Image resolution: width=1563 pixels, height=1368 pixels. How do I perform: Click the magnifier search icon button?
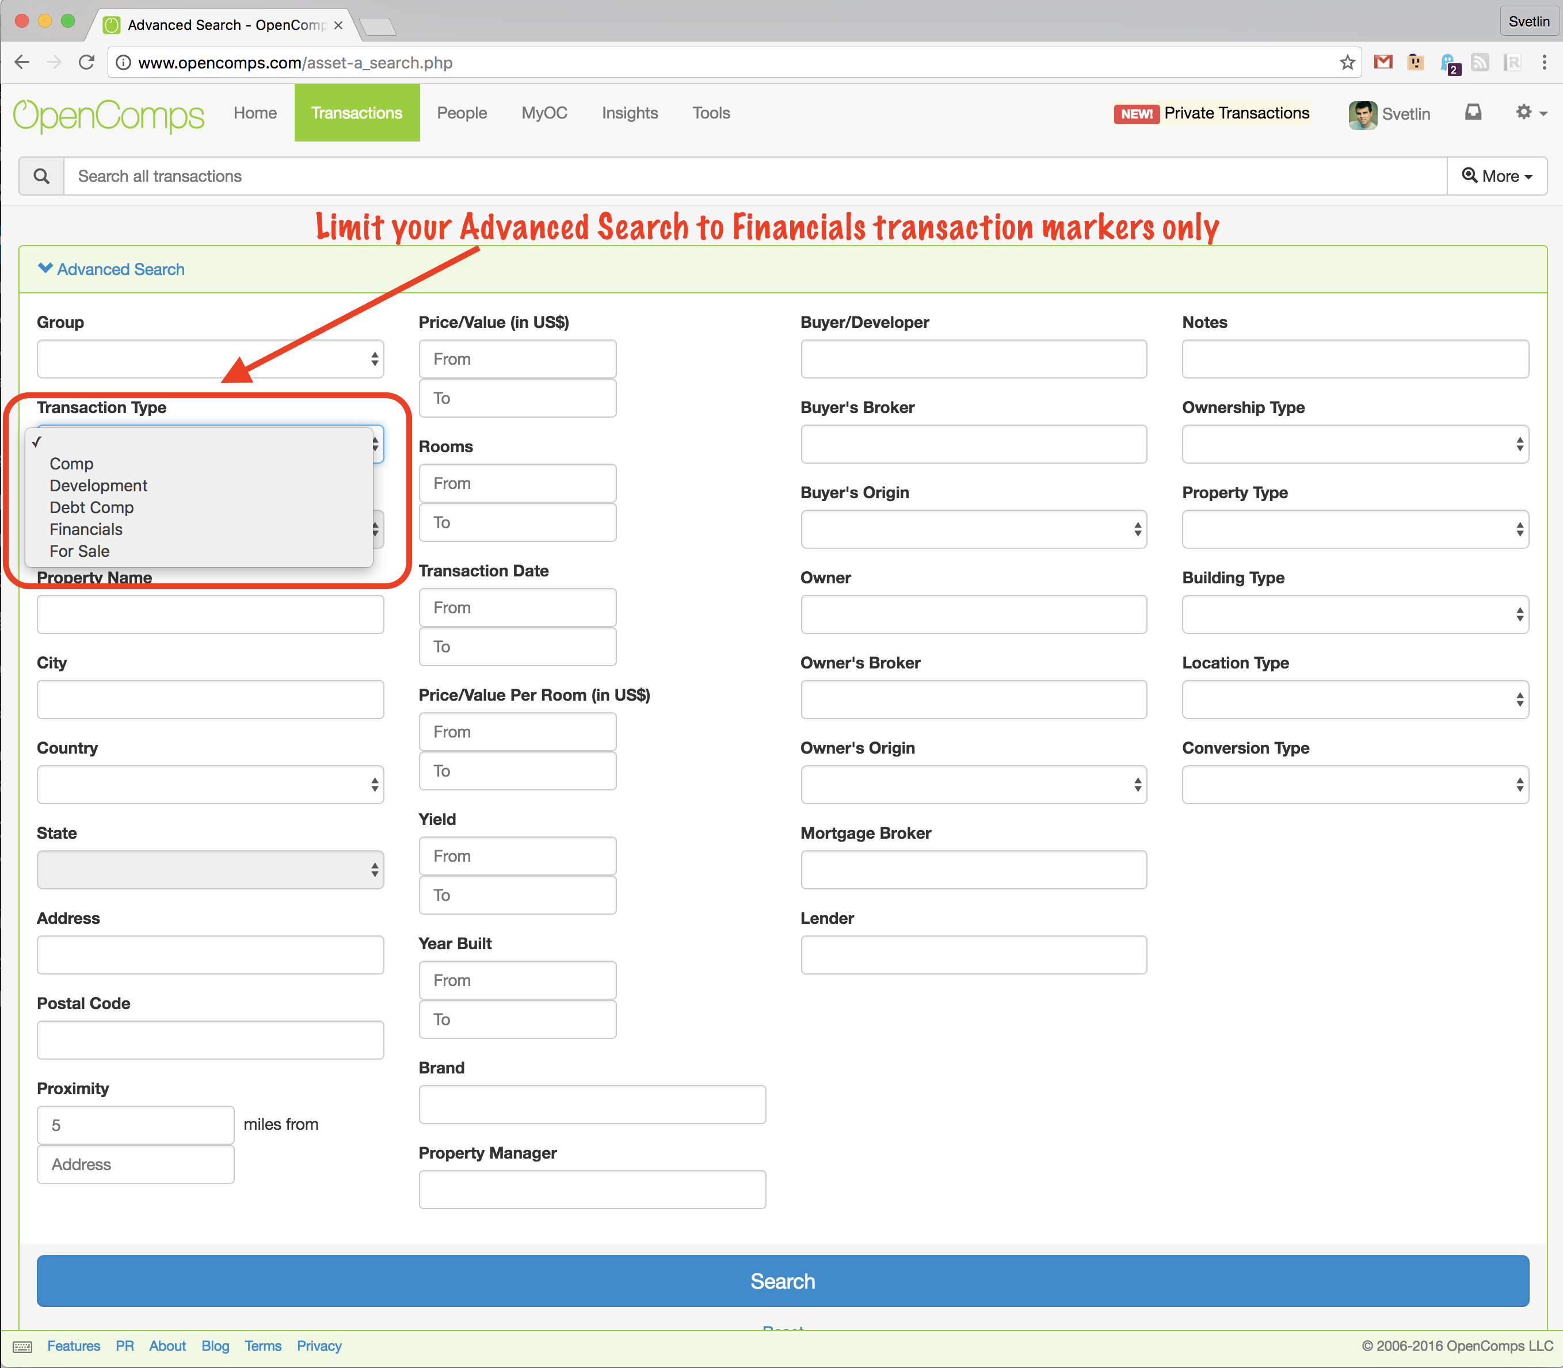pos(42,177)
